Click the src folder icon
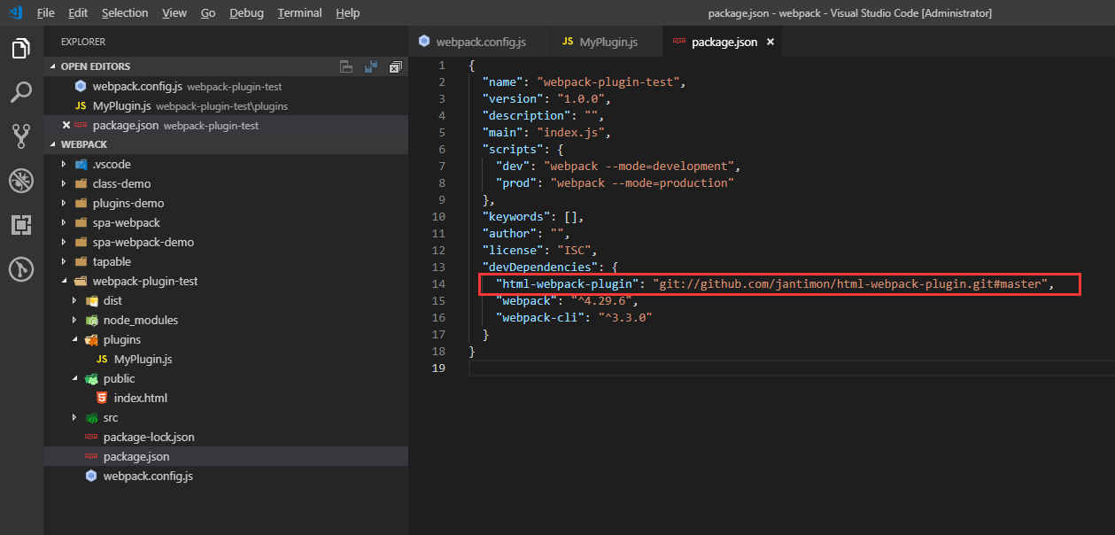The width and height of the screenshot is (1115, 535). pos(91,418)
